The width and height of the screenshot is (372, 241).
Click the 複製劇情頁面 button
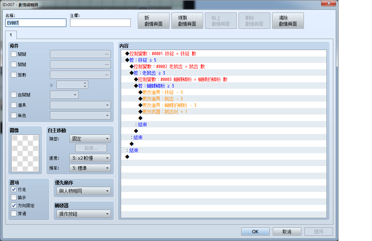pyautogui.click(x=187, y=21)
